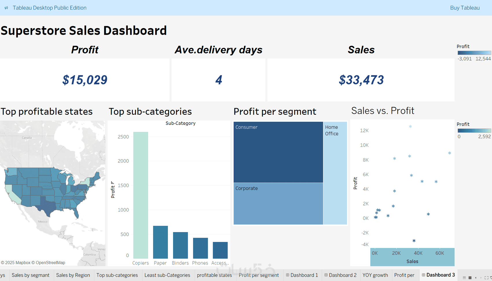Click the next sheet arrow icon
Image resolution: width=492 pixels, height=281 pixels.
pyautogui.click(x=481, y=278)
